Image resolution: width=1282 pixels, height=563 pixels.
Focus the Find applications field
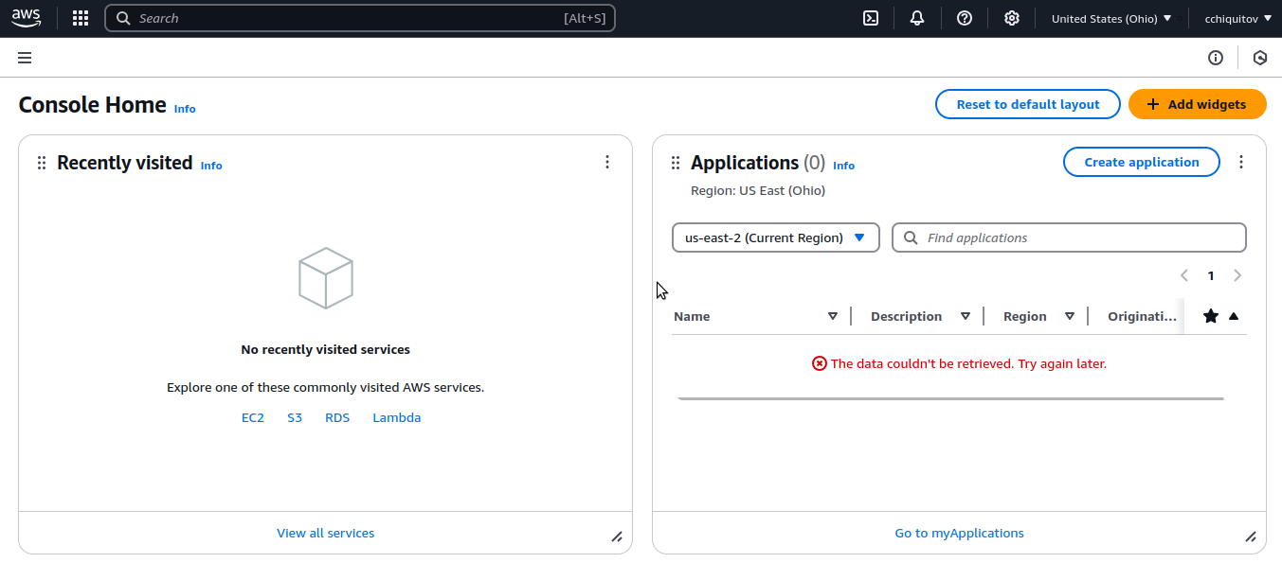click(1069, 238)
